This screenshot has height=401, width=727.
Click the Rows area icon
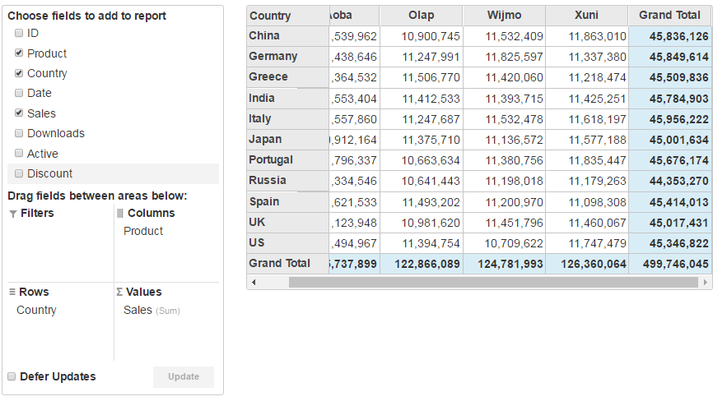click(x=12, y=293)
